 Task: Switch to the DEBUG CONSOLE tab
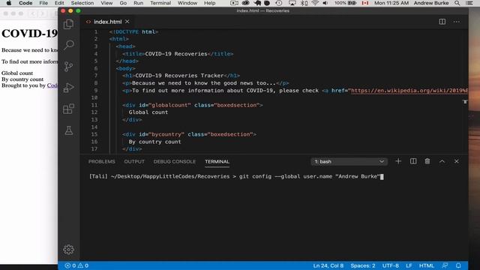point(175,162)
